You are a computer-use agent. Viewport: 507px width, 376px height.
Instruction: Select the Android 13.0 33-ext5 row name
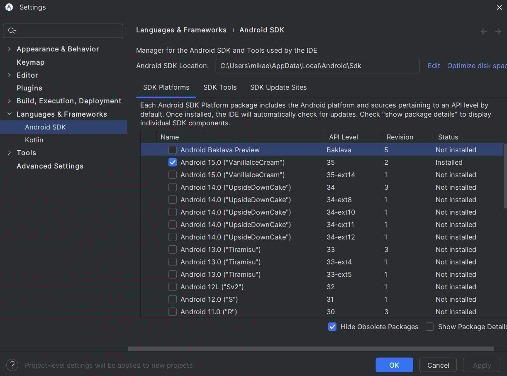pos(220,274)
